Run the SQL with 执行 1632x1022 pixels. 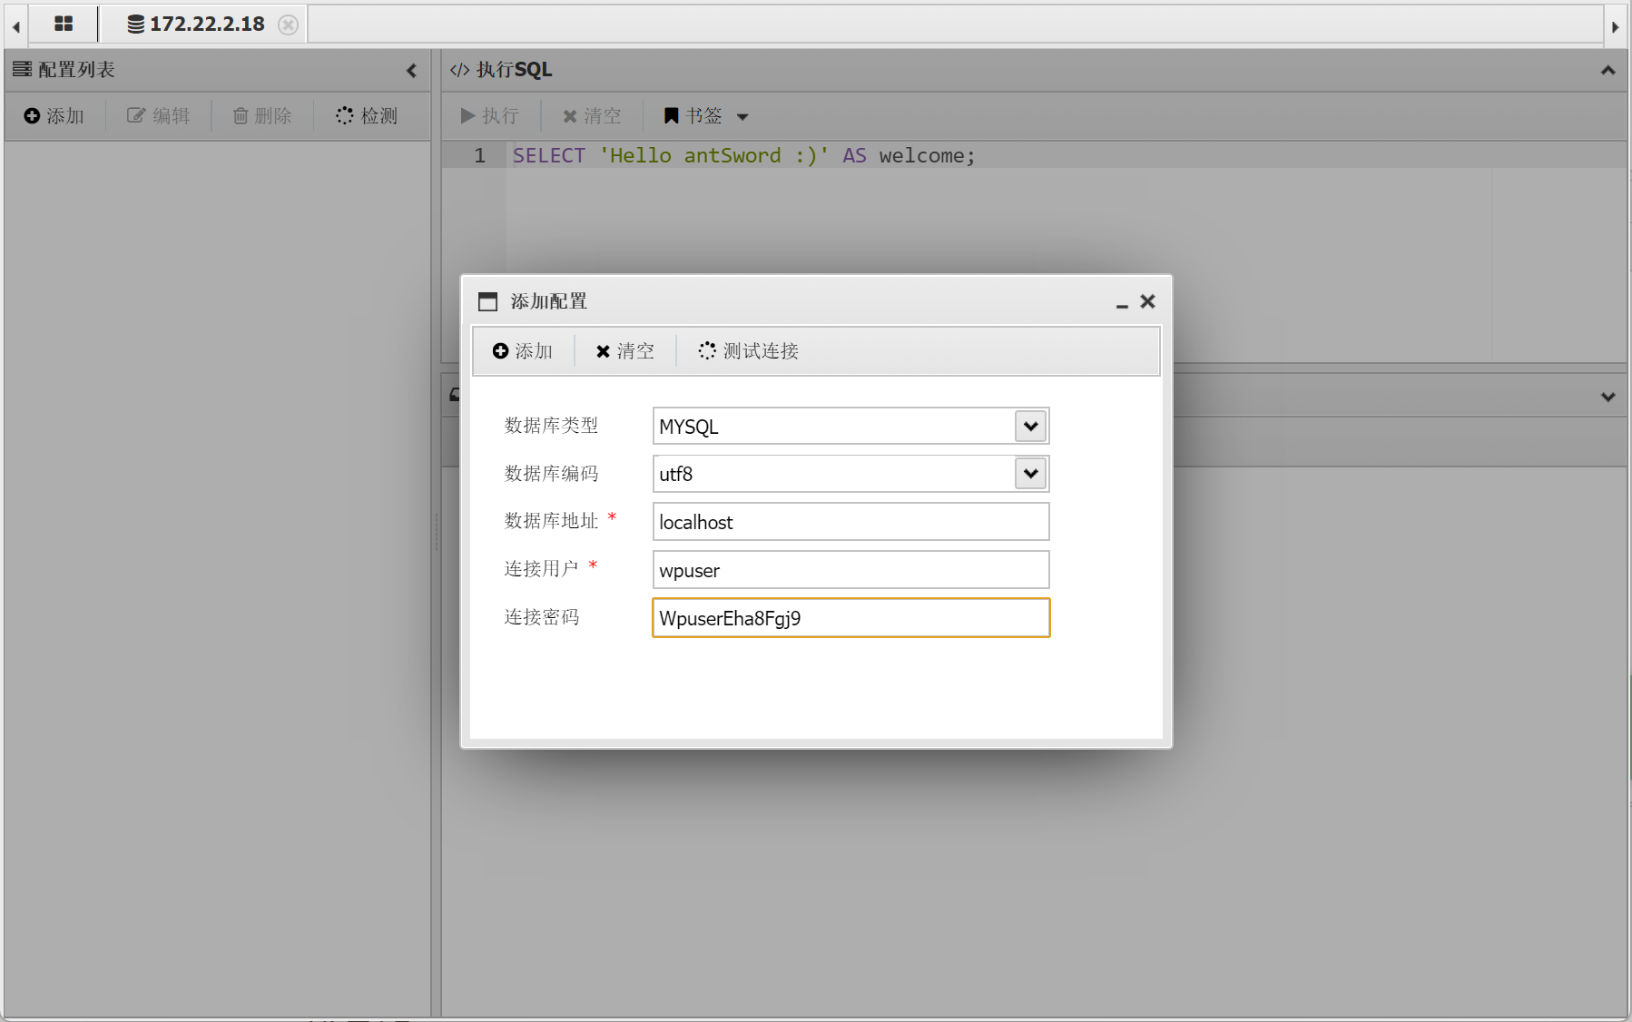point(489,116)
